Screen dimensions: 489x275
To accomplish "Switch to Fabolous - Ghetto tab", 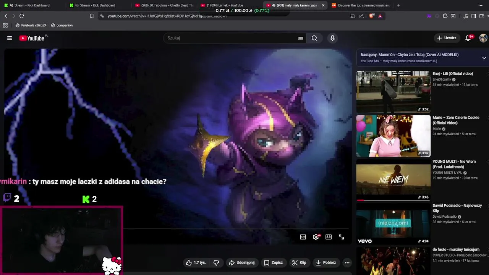I will 164,5.
